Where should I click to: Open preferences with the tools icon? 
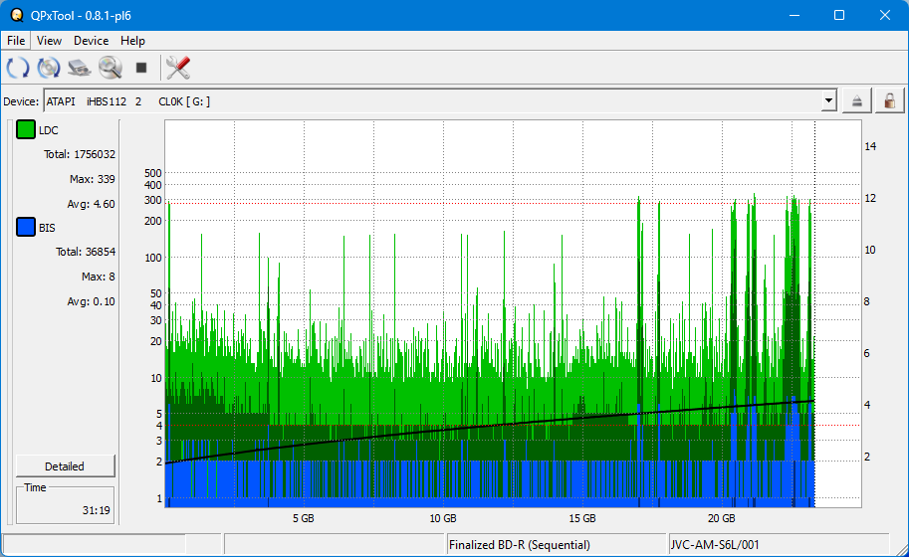(x=178, y=68)
